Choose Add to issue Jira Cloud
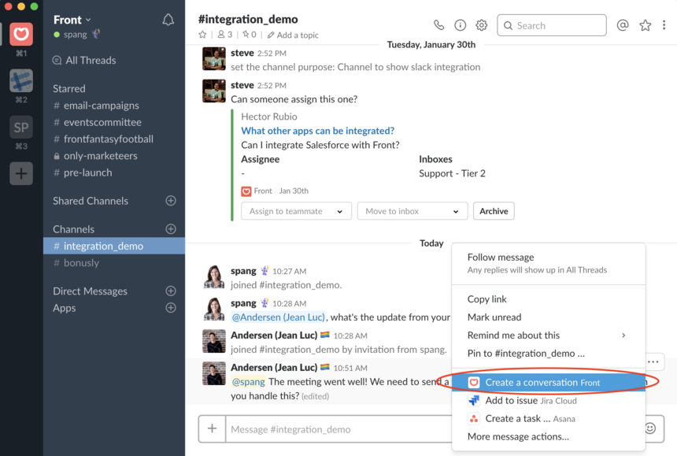 (549, 401)
